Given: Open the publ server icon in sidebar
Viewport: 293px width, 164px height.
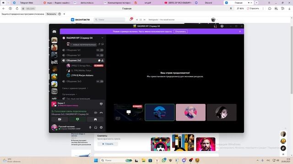Looking at the screenshot, I should click(54, 98).
